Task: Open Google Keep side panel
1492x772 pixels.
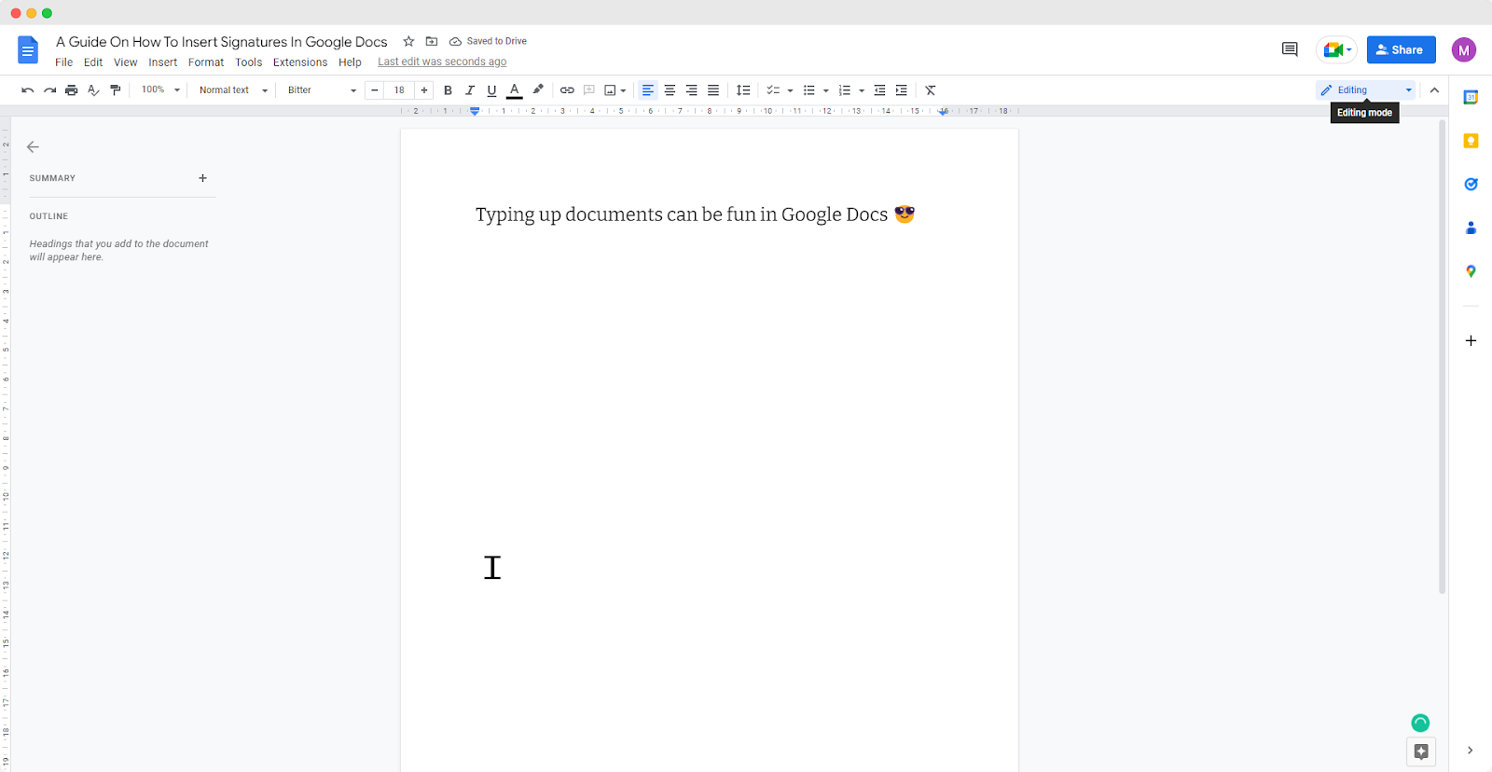Action: [1471, 141]
